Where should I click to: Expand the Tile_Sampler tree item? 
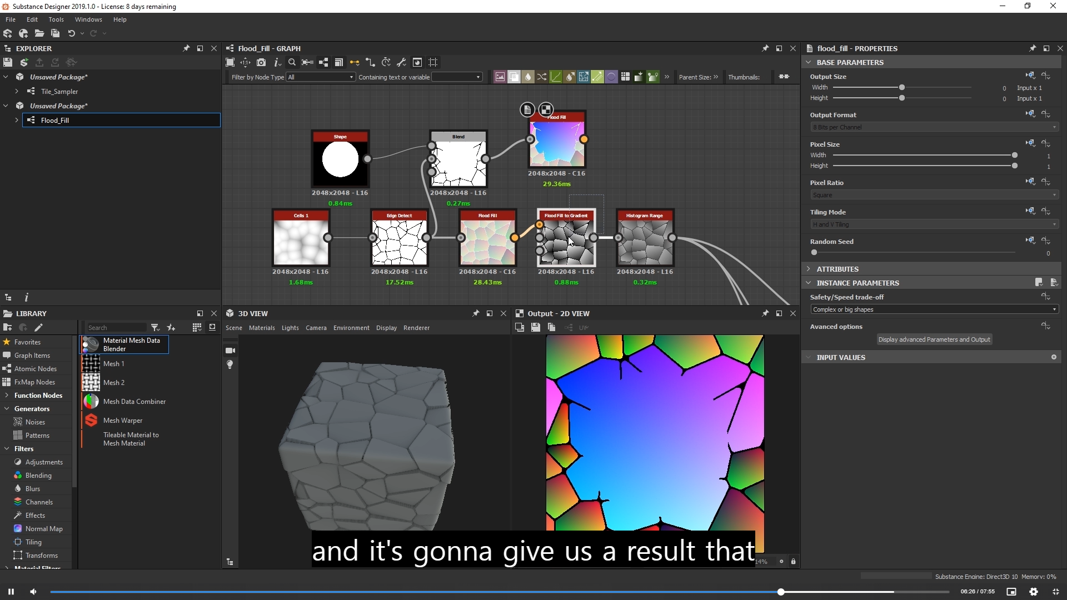click(17, 91)
